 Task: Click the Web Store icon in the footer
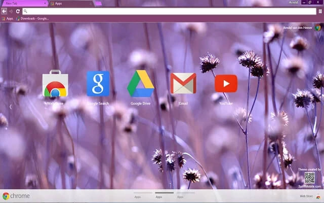click(318, 196)
